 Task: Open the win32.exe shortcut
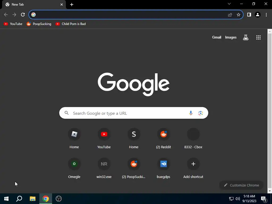click(104, 168)
